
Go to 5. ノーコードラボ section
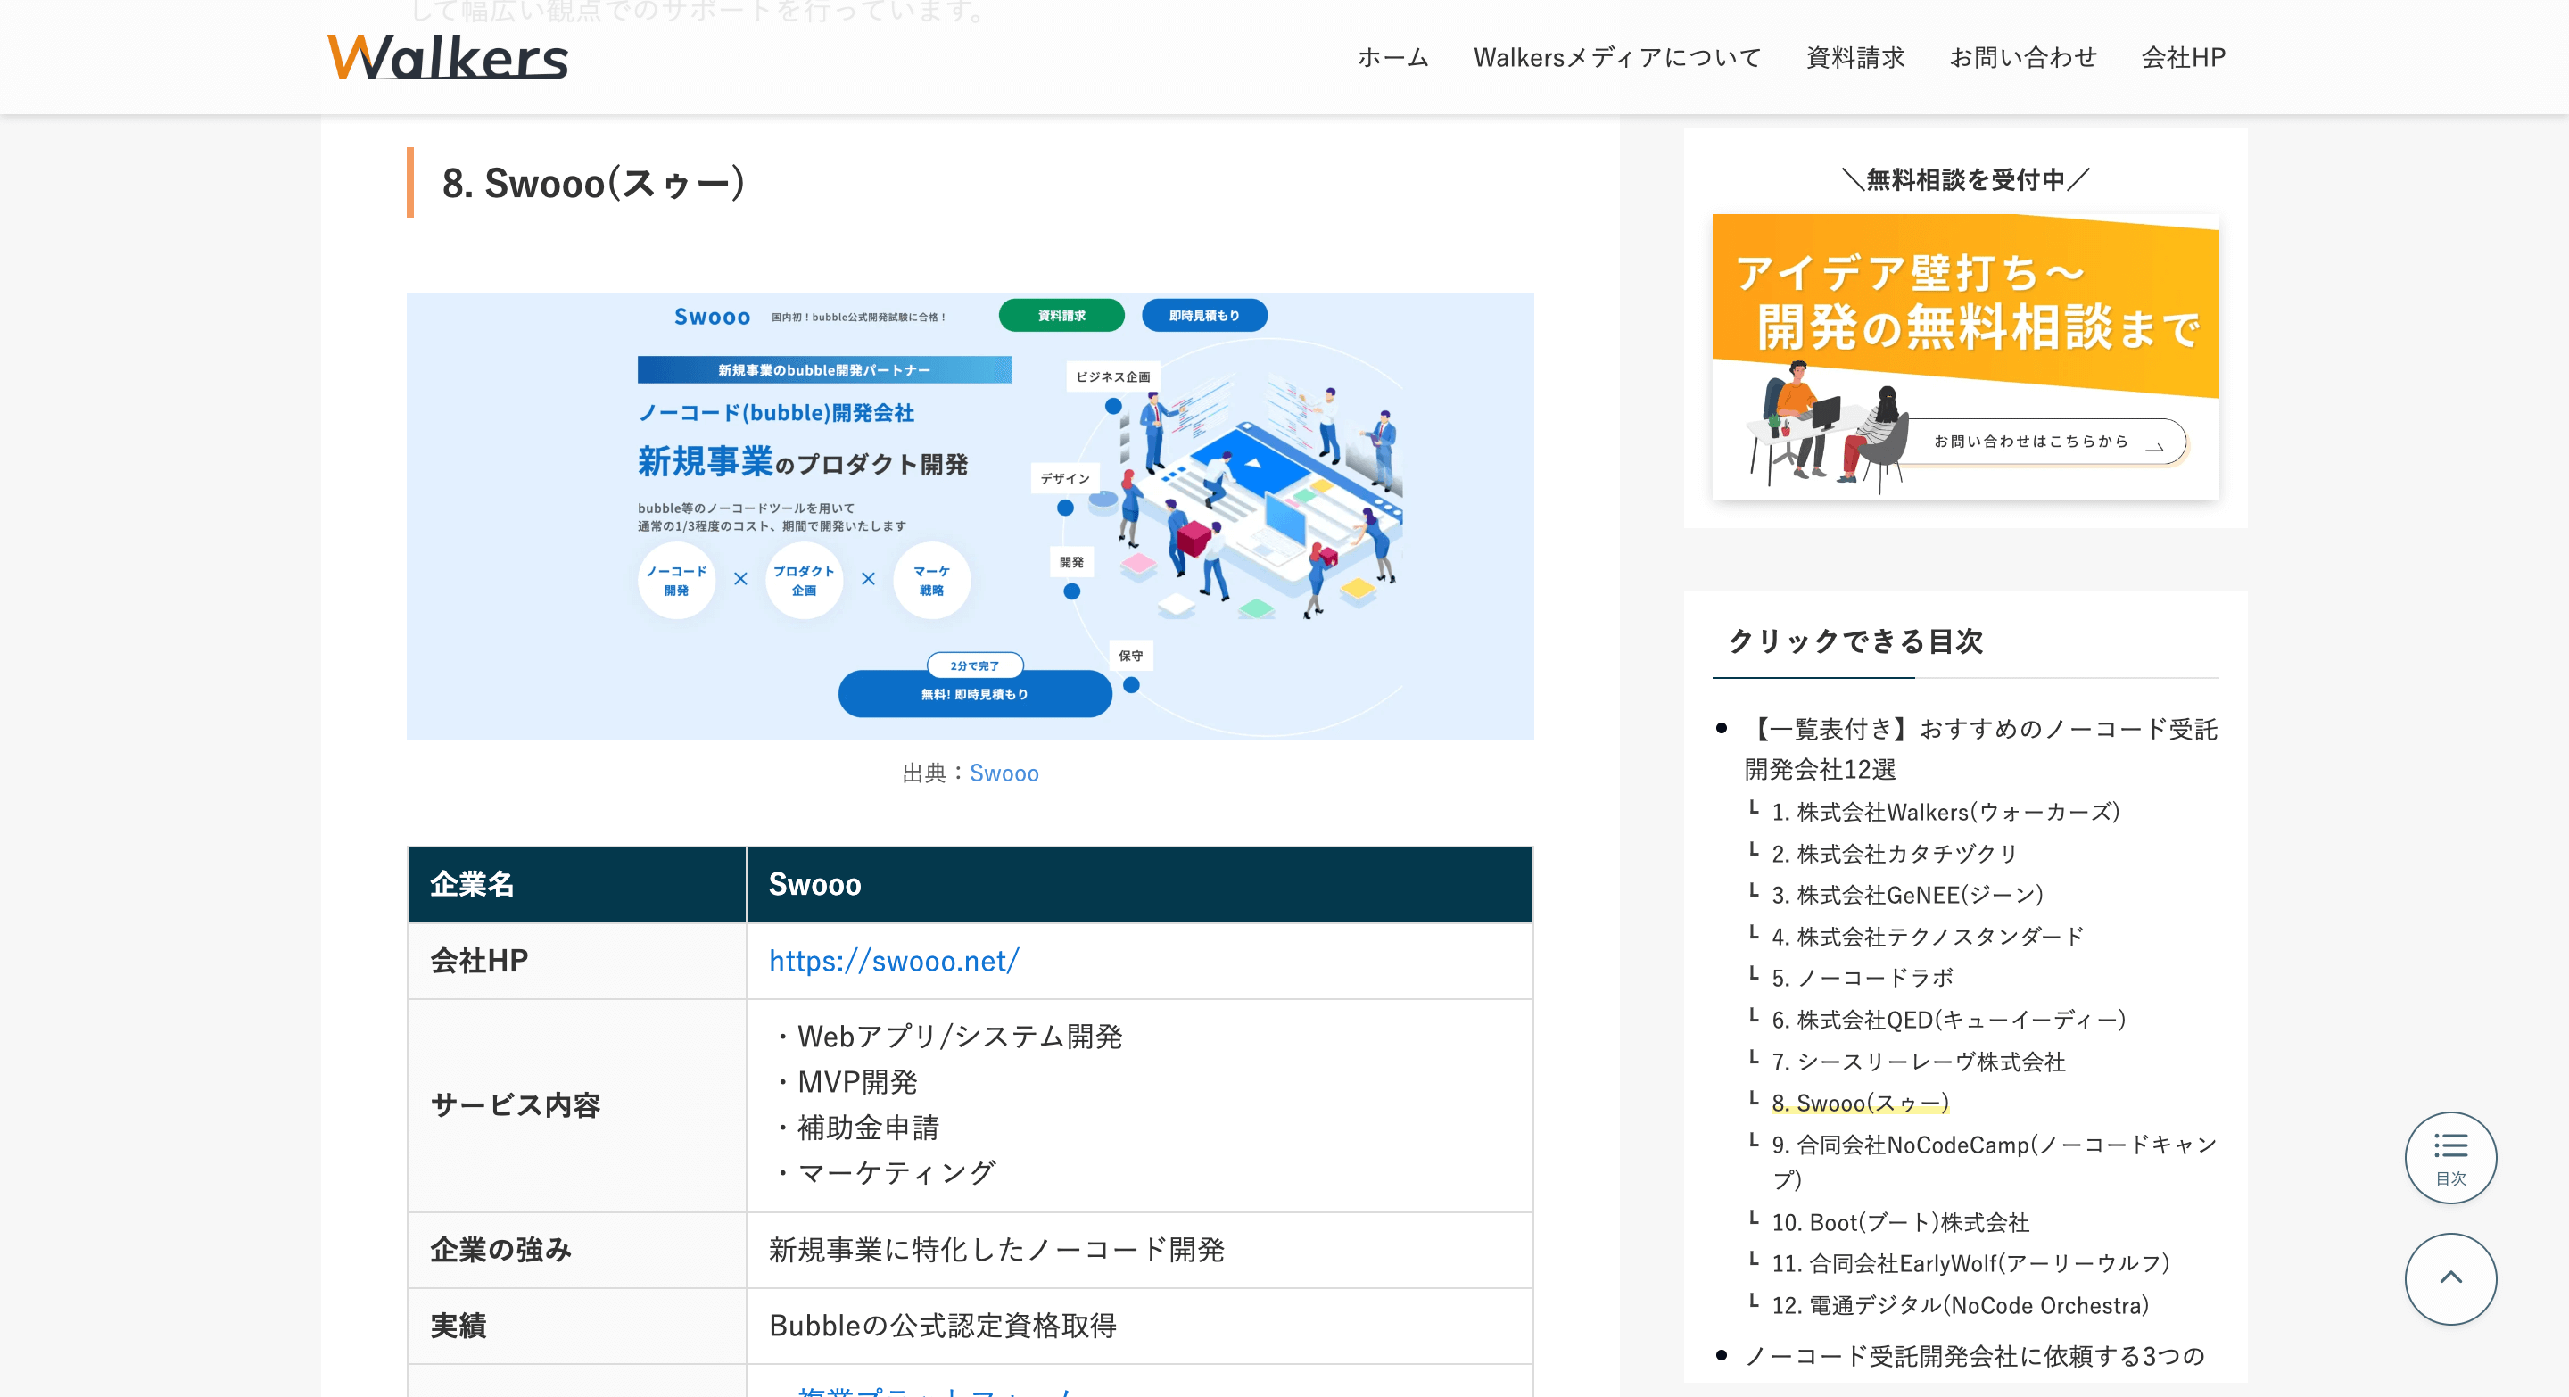[x=1862, y=977]
